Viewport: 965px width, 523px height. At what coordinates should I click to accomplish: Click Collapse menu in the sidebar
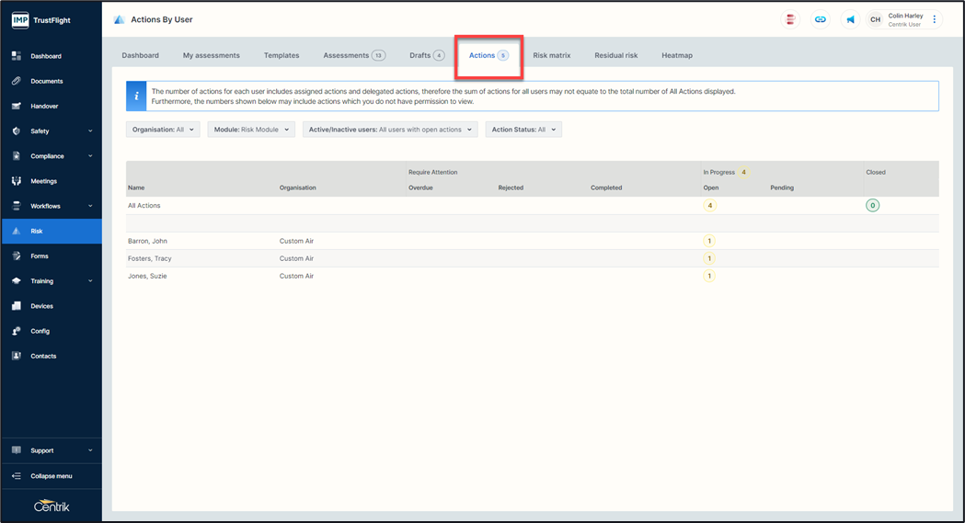point(51,476)
